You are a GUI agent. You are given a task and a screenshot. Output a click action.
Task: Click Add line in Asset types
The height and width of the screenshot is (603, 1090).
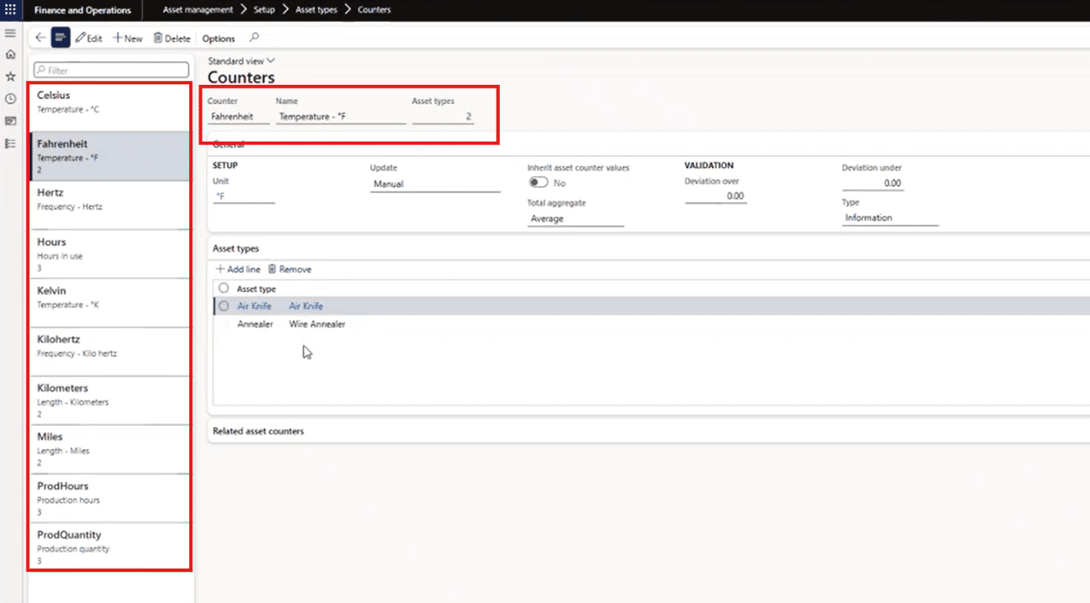tap(238, 270)
